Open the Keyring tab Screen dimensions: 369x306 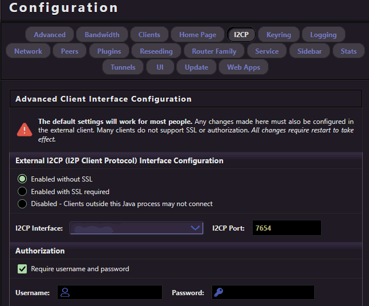[279, 35]
